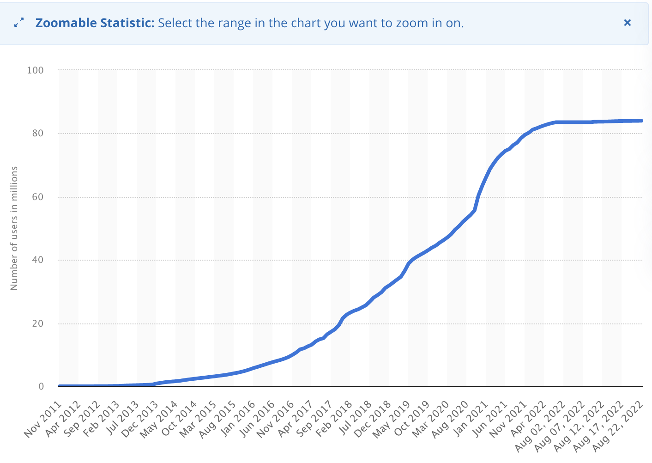Click the Zoomable Statistic heading text
The height and width of the screenshot is (463, 652).
[95, 23]
